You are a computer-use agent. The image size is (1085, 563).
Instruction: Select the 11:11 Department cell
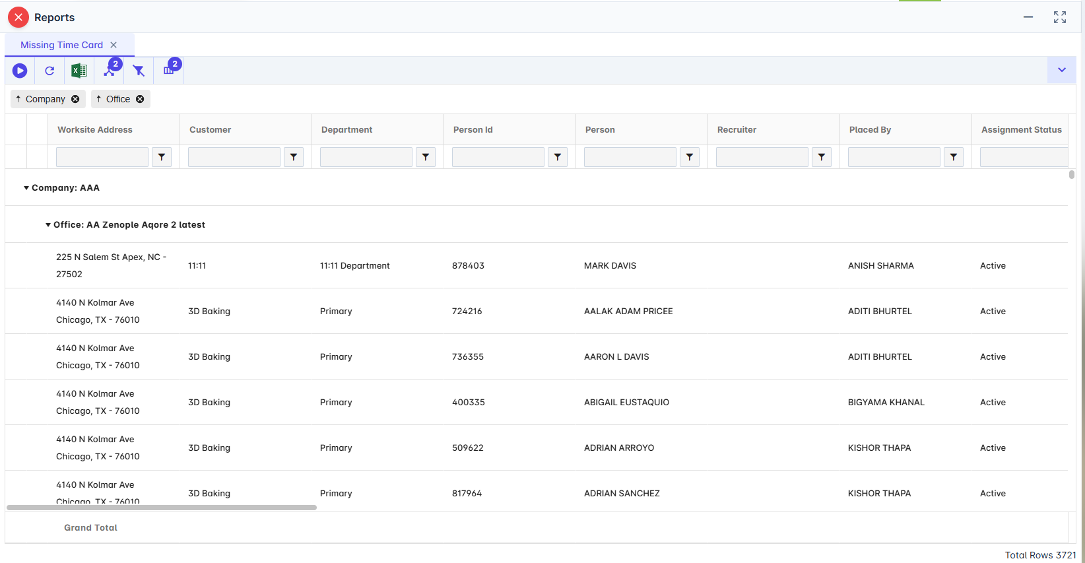pyautogui.click(x=354, y=265)
